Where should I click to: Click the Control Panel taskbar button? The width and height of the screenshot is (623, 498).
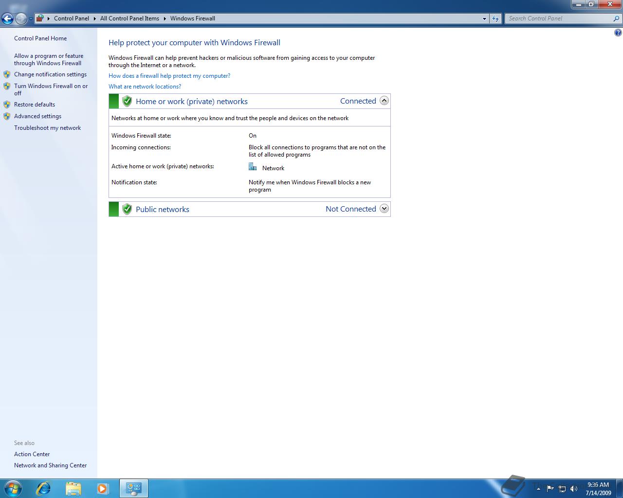coord(133,488)
